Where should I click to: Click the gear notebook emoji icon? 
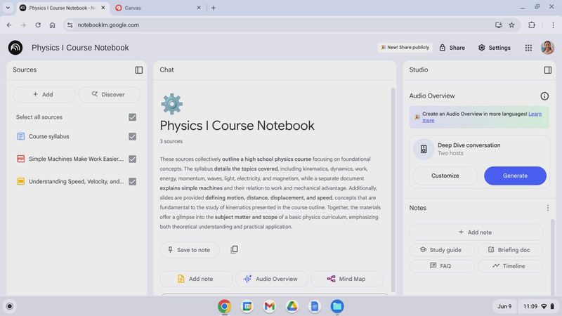tap(171, 104)
